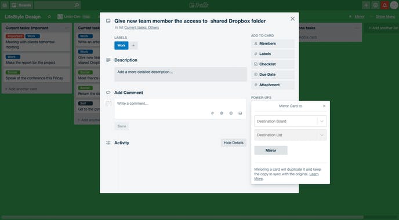Image resolution: width=399 pixels, height=220 pixels.
Task: Open Due Date in Add to Card
Action: (273, 75)
